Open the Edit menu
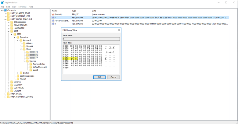Screen dimensions: 238x124 click(x=8, y=7)
